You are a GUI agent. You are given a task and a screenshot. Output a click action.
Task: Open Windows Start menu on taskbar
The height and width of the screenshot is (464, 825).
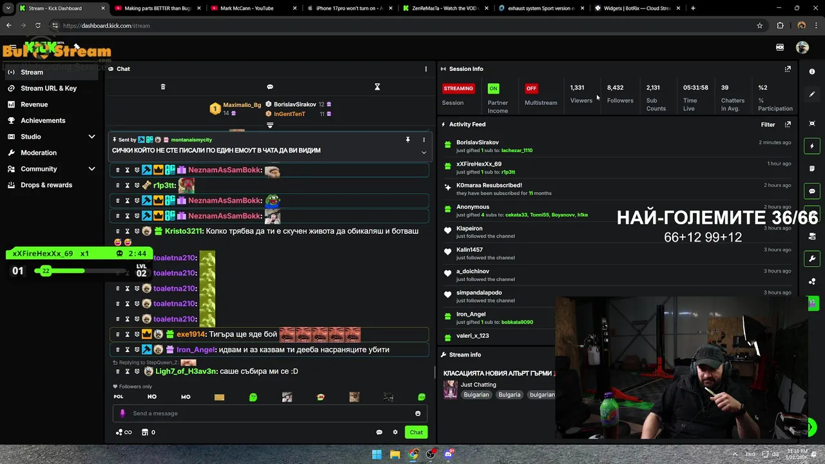tap(376, 454)
